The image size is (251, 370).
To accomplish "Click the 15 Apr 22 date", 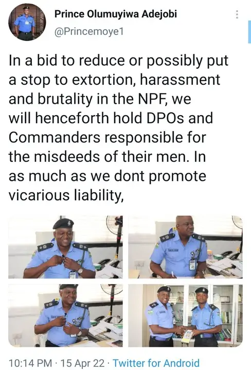I will [x=82, y=363].
